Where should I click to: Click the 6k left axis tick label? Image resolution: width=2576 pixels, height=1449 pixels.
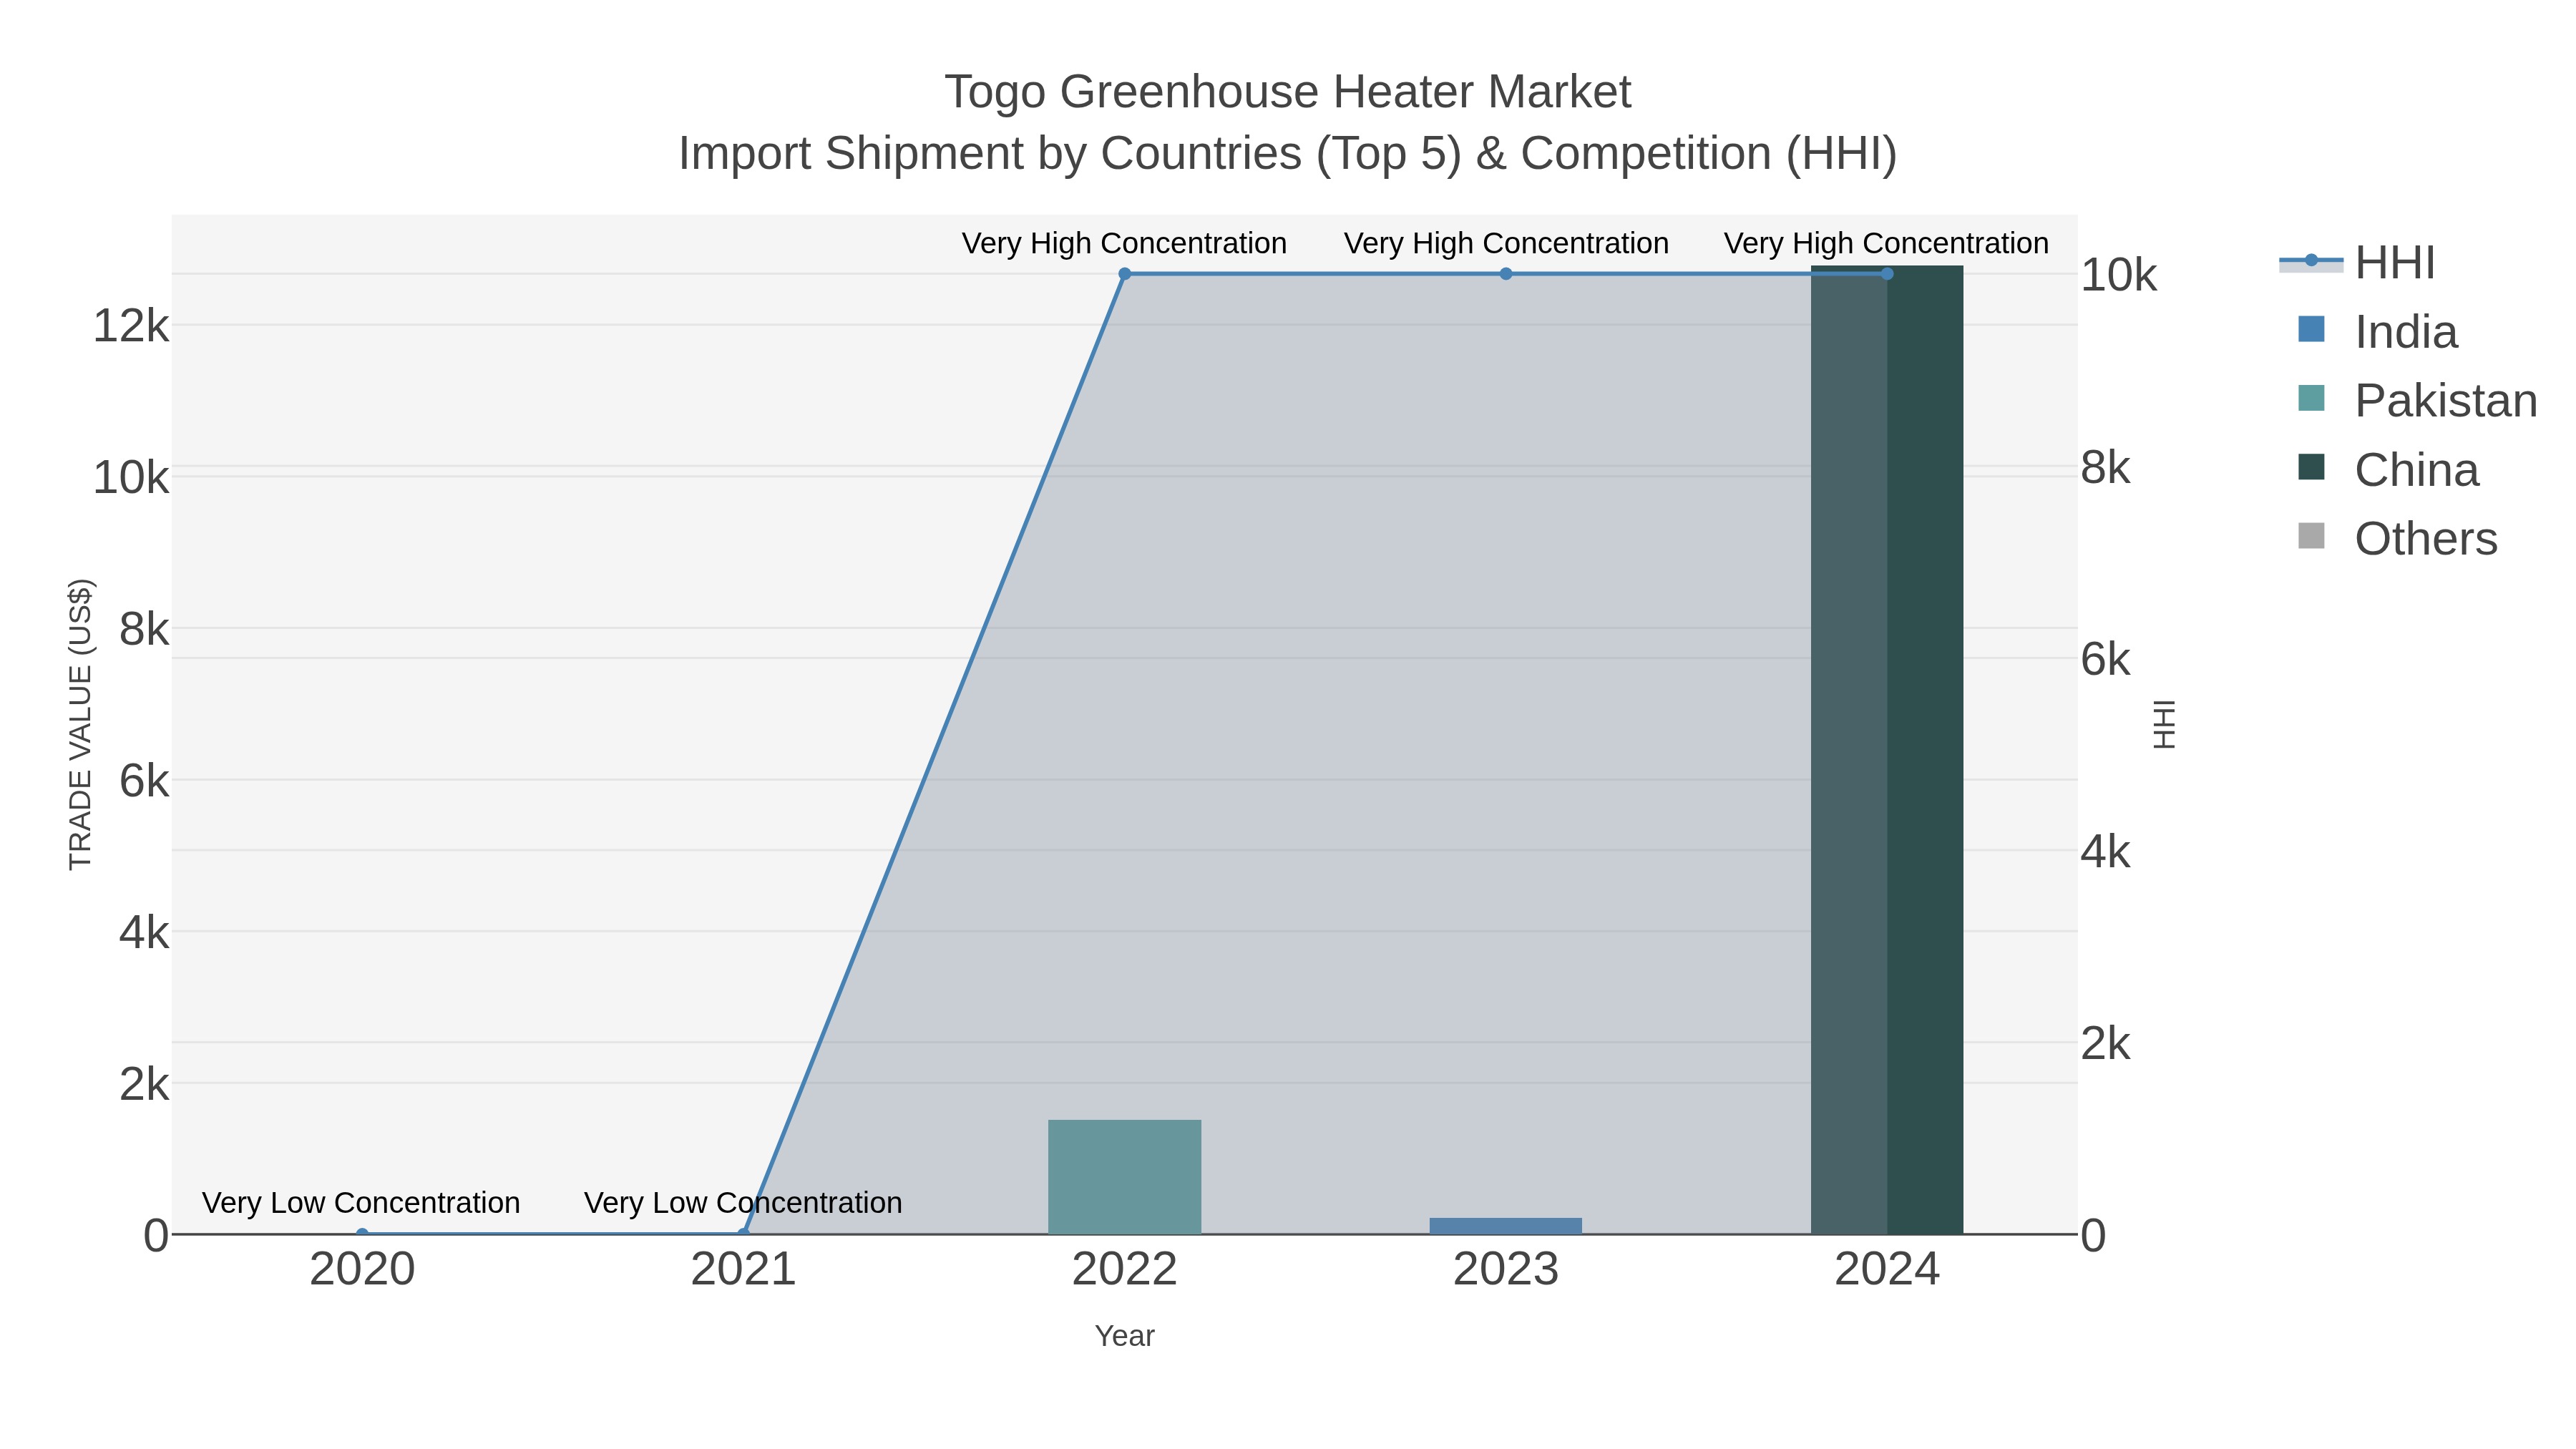[x=144, y=781]
